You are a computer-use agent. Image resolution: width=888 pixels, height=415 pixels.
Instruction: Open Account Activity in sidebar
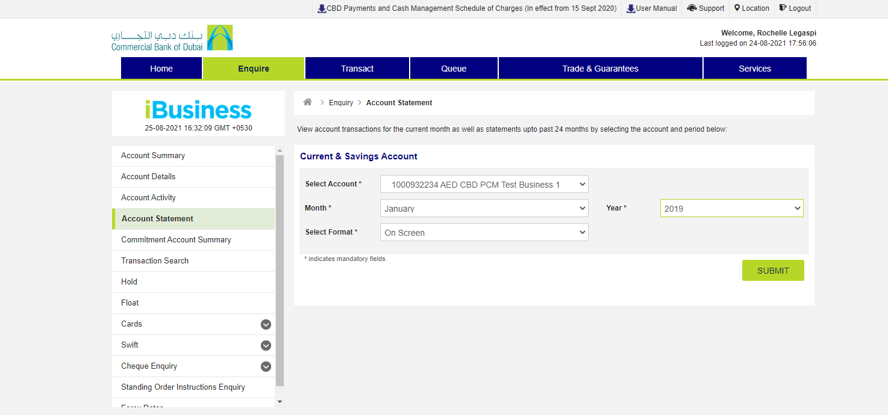tap(193, 198)
